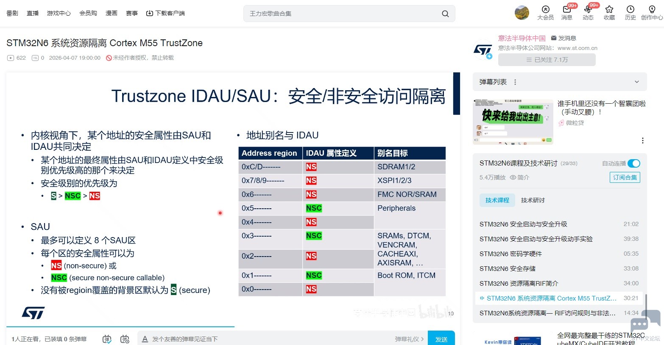Open 会员购 in top navigation
Screen dimensions: 664x345
click(x=88, y=13)
